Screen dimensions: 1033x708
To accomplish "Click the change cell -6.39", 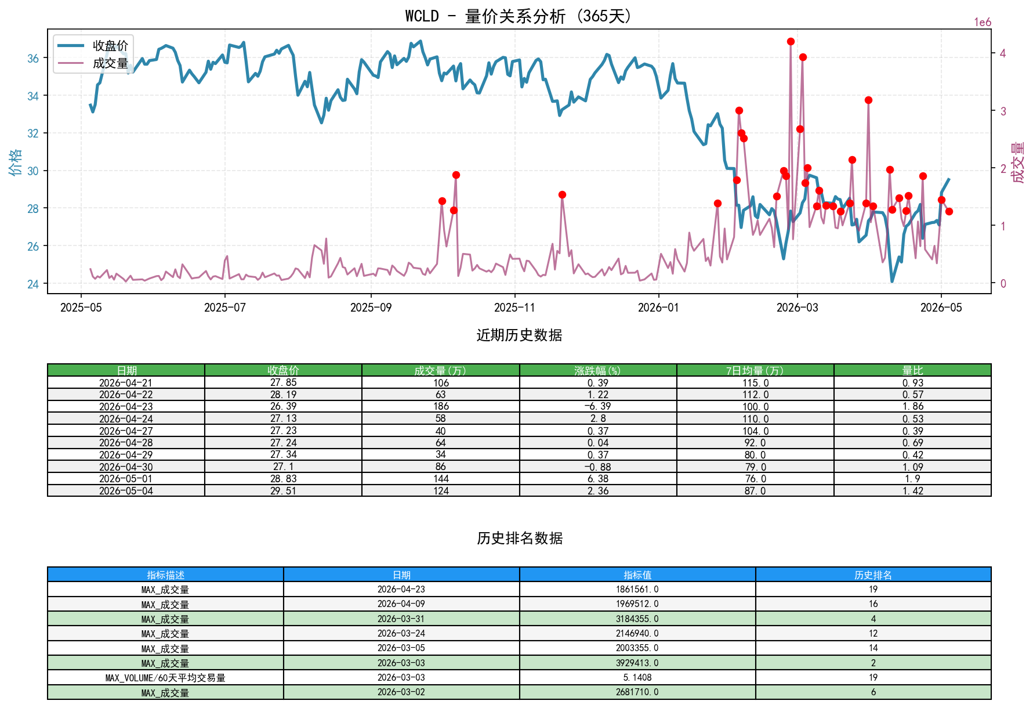I will pos(598,406).
